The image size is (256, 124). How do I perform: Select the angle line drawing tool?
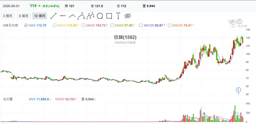pos(72,16)
